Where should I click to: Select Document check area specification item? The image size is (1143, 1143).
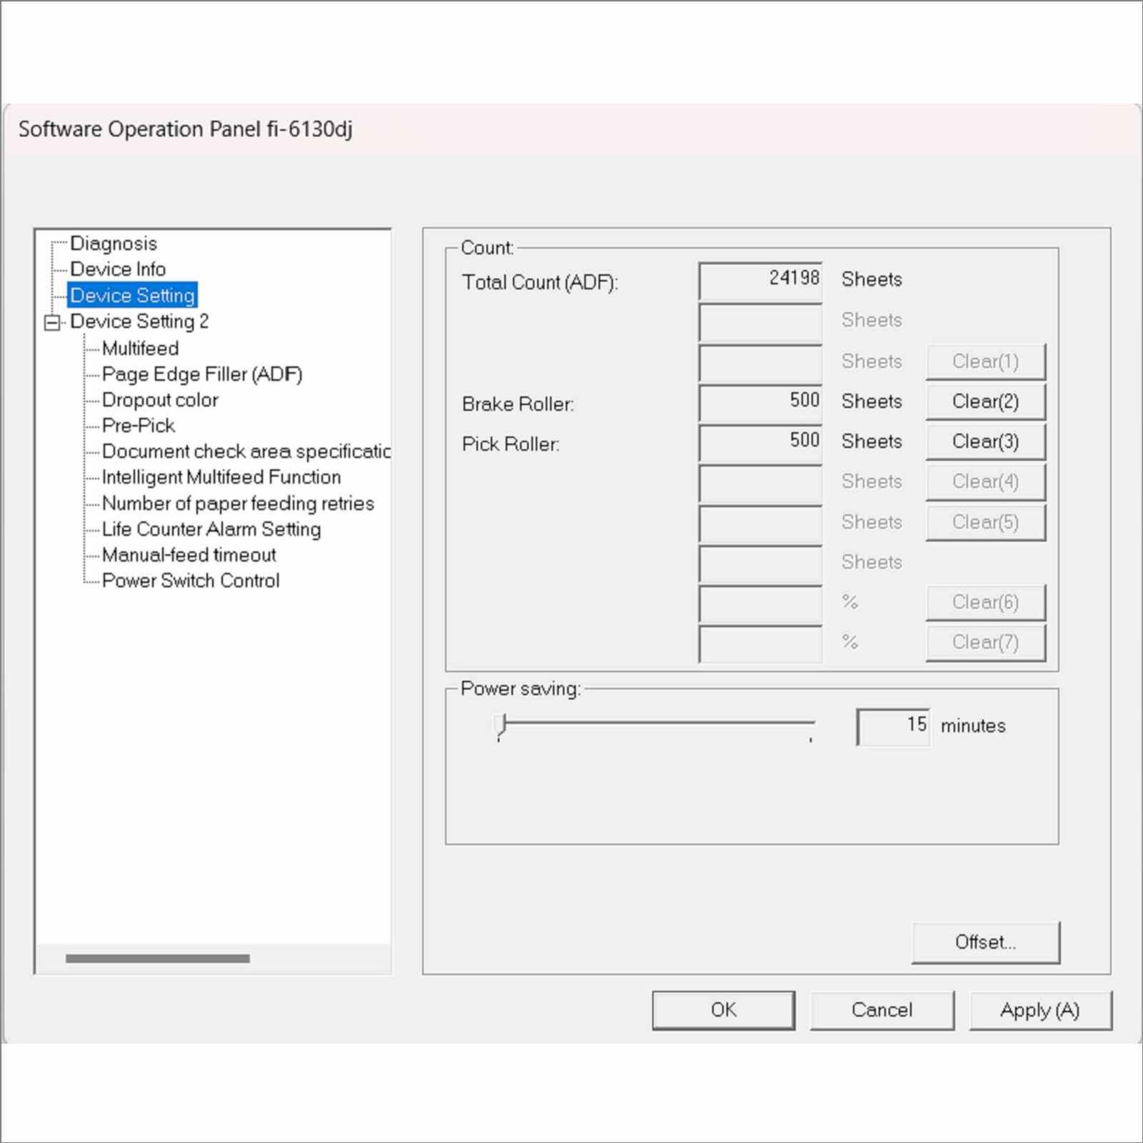point(246,451)
